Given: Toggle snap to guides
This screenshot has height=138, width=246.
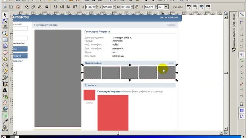Looking at the screenshot, I should [242, 117].
